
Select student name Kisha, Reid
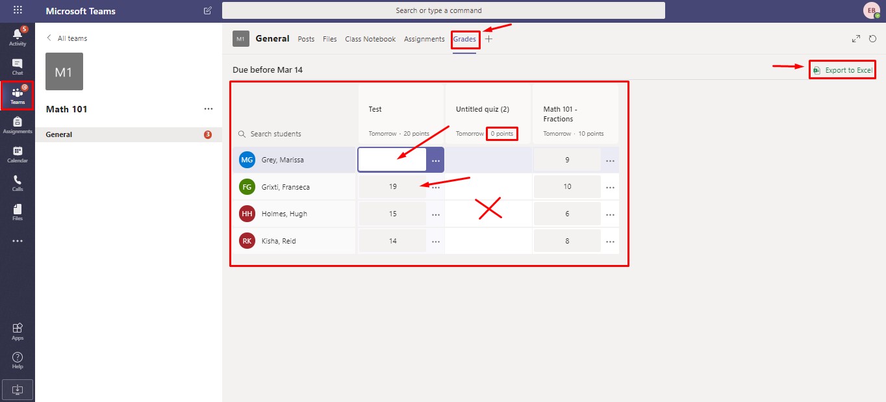tap(279, 241)
